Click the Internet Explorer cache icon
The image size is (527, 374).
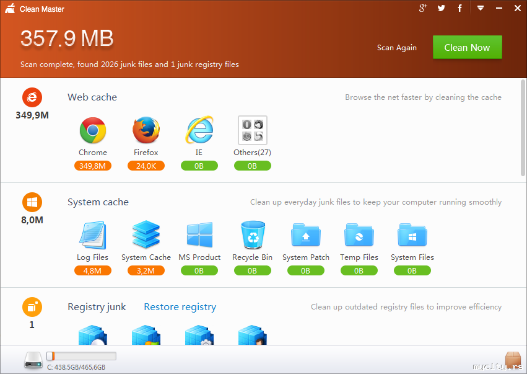tap(199, 130)
